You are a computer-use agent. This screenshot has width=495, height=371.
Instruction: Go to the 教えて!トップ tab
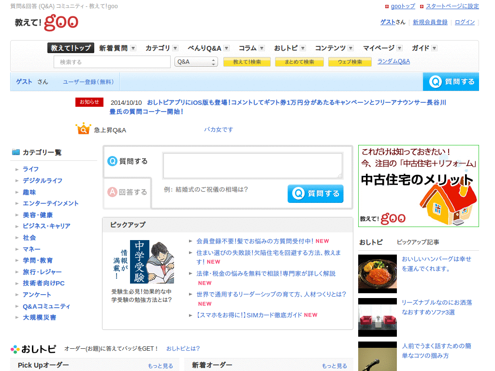point(71,48)
